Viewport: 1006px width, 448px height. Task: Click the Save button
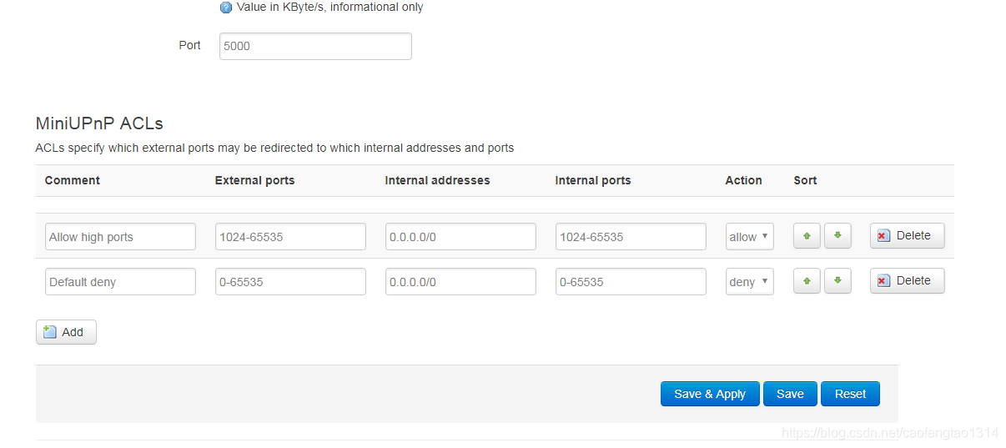pyautogui.click(x=790, y=394)
